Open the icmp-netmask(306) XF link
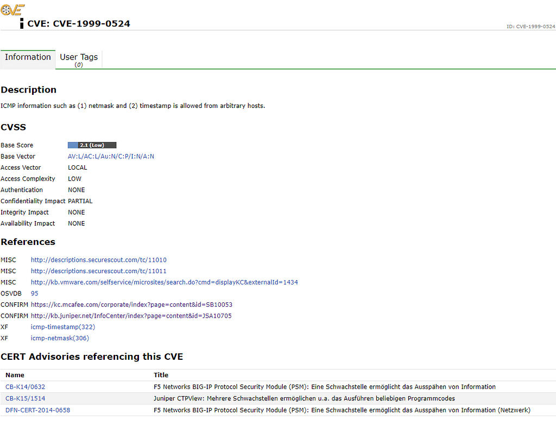Screen dimensions: 556x421 [x=60, y=338]
